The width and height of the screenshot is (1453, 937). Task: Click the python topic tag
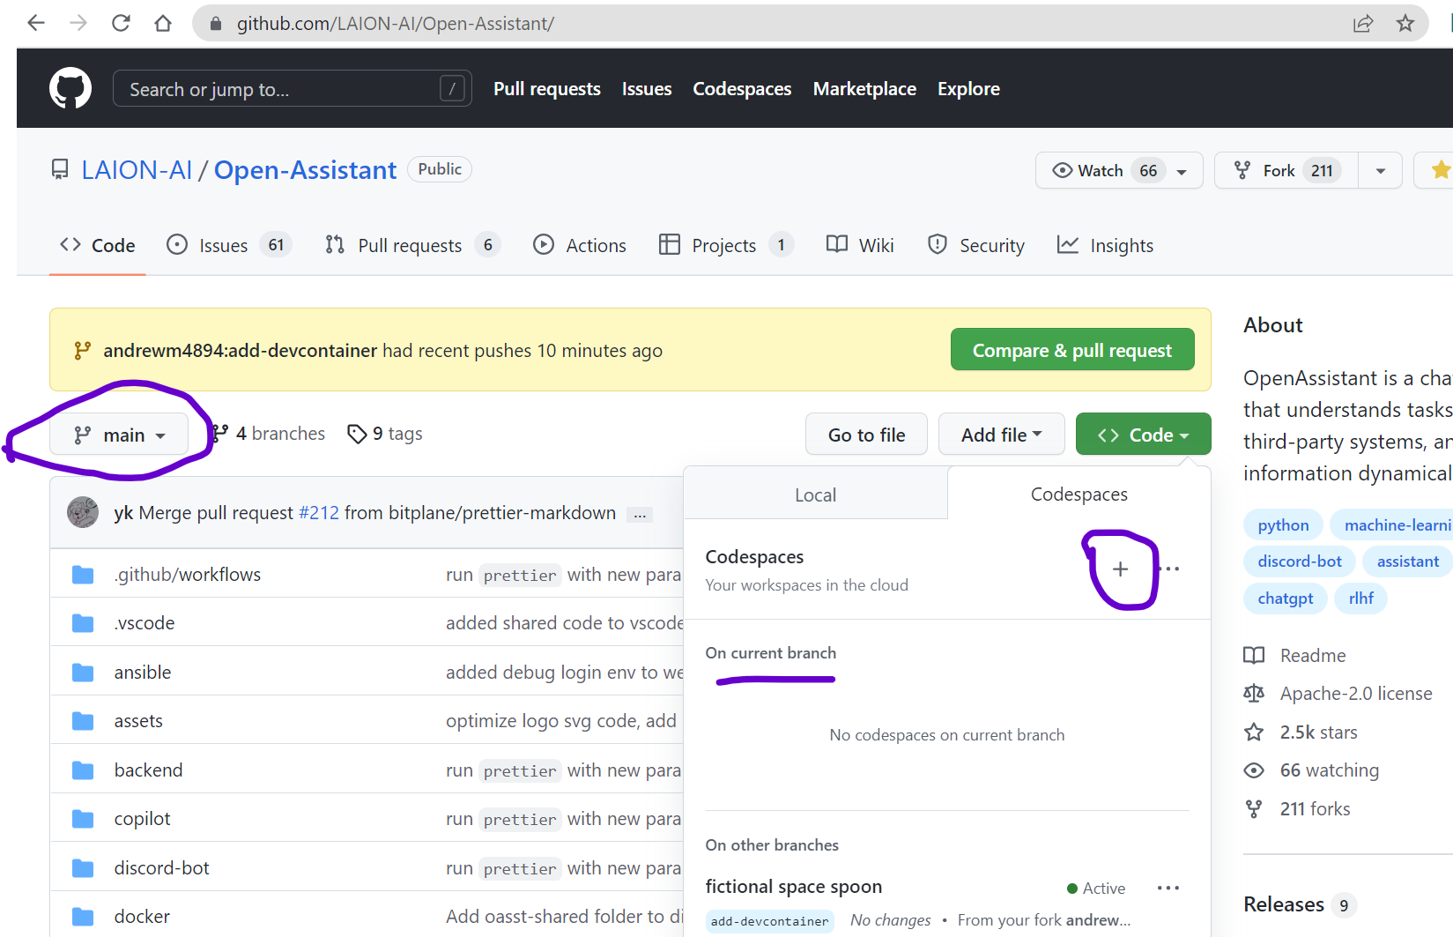pyautogui.click(x=1283, y=525)
